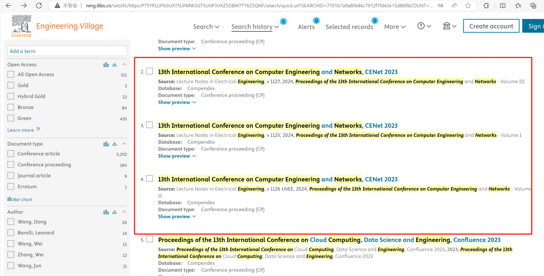Screen dimensions: 544x276
Task: Open result 4 CENet 2023 title link
Action: click(278, 179)
